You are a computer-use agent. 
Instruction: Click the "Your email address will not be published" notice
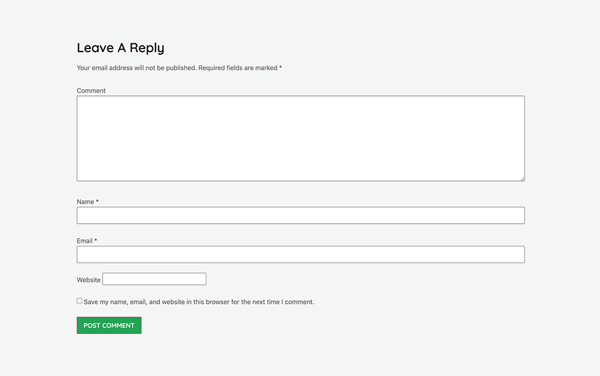pos(136,68)
